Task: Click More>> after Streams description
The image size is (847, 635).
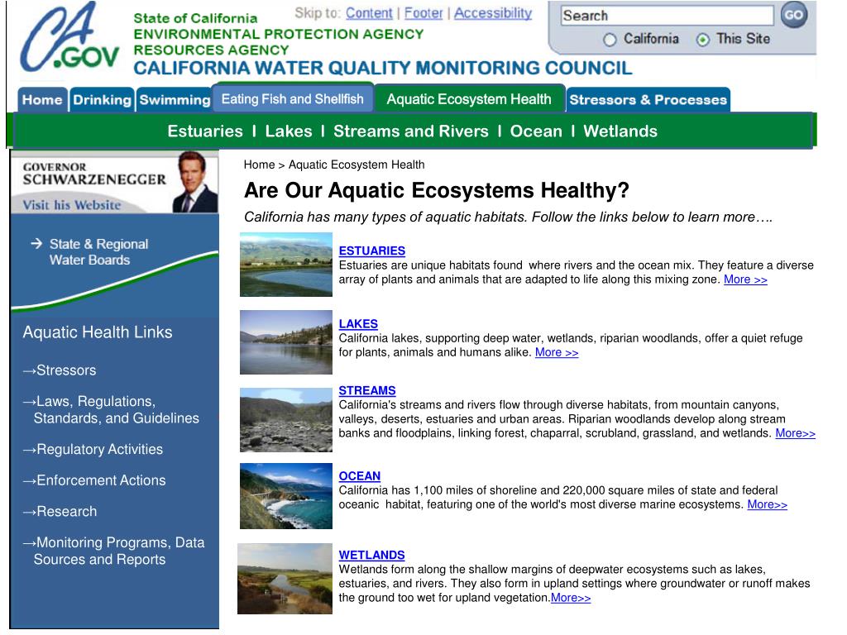Action: click(795, 433)
